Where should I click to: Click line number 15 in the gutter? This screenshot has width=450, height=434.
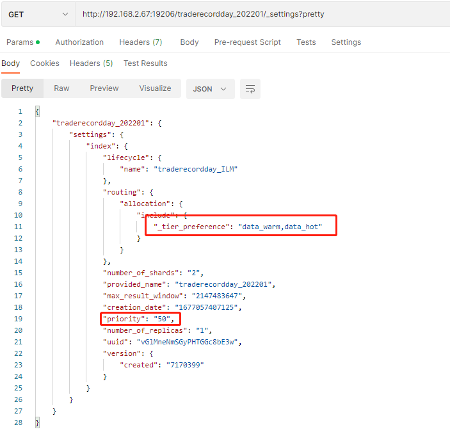point(18,273)
